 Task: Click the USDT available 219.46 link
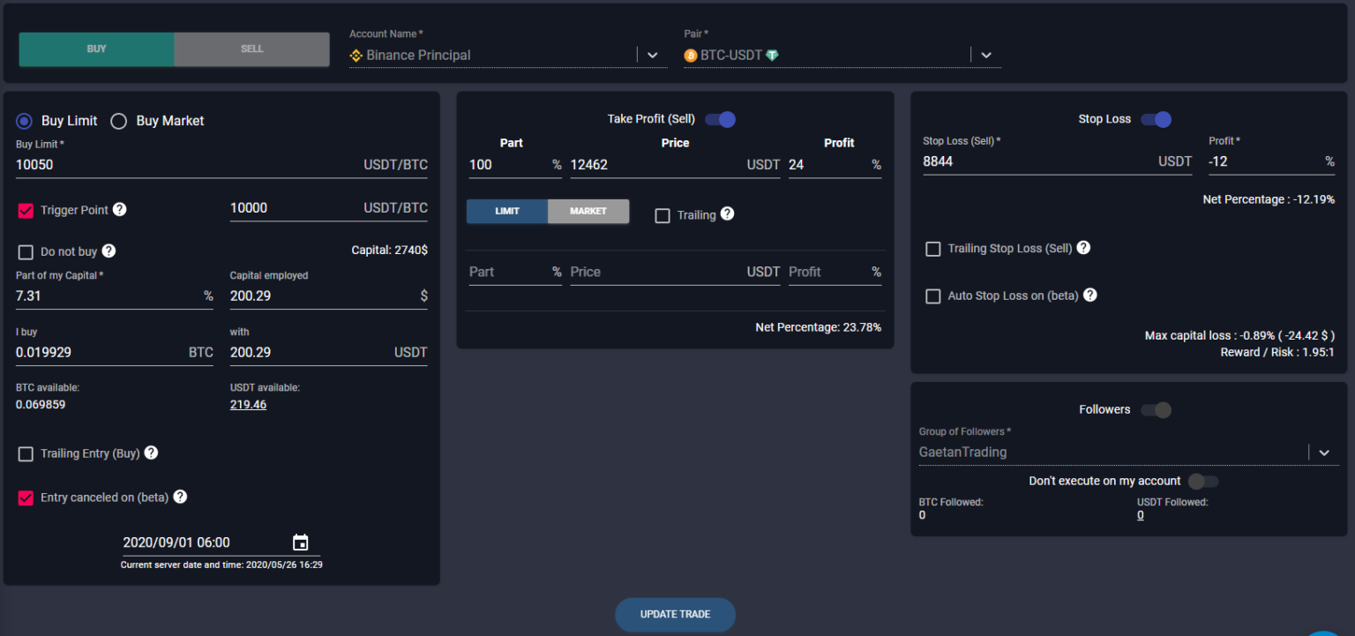[248, 404]
